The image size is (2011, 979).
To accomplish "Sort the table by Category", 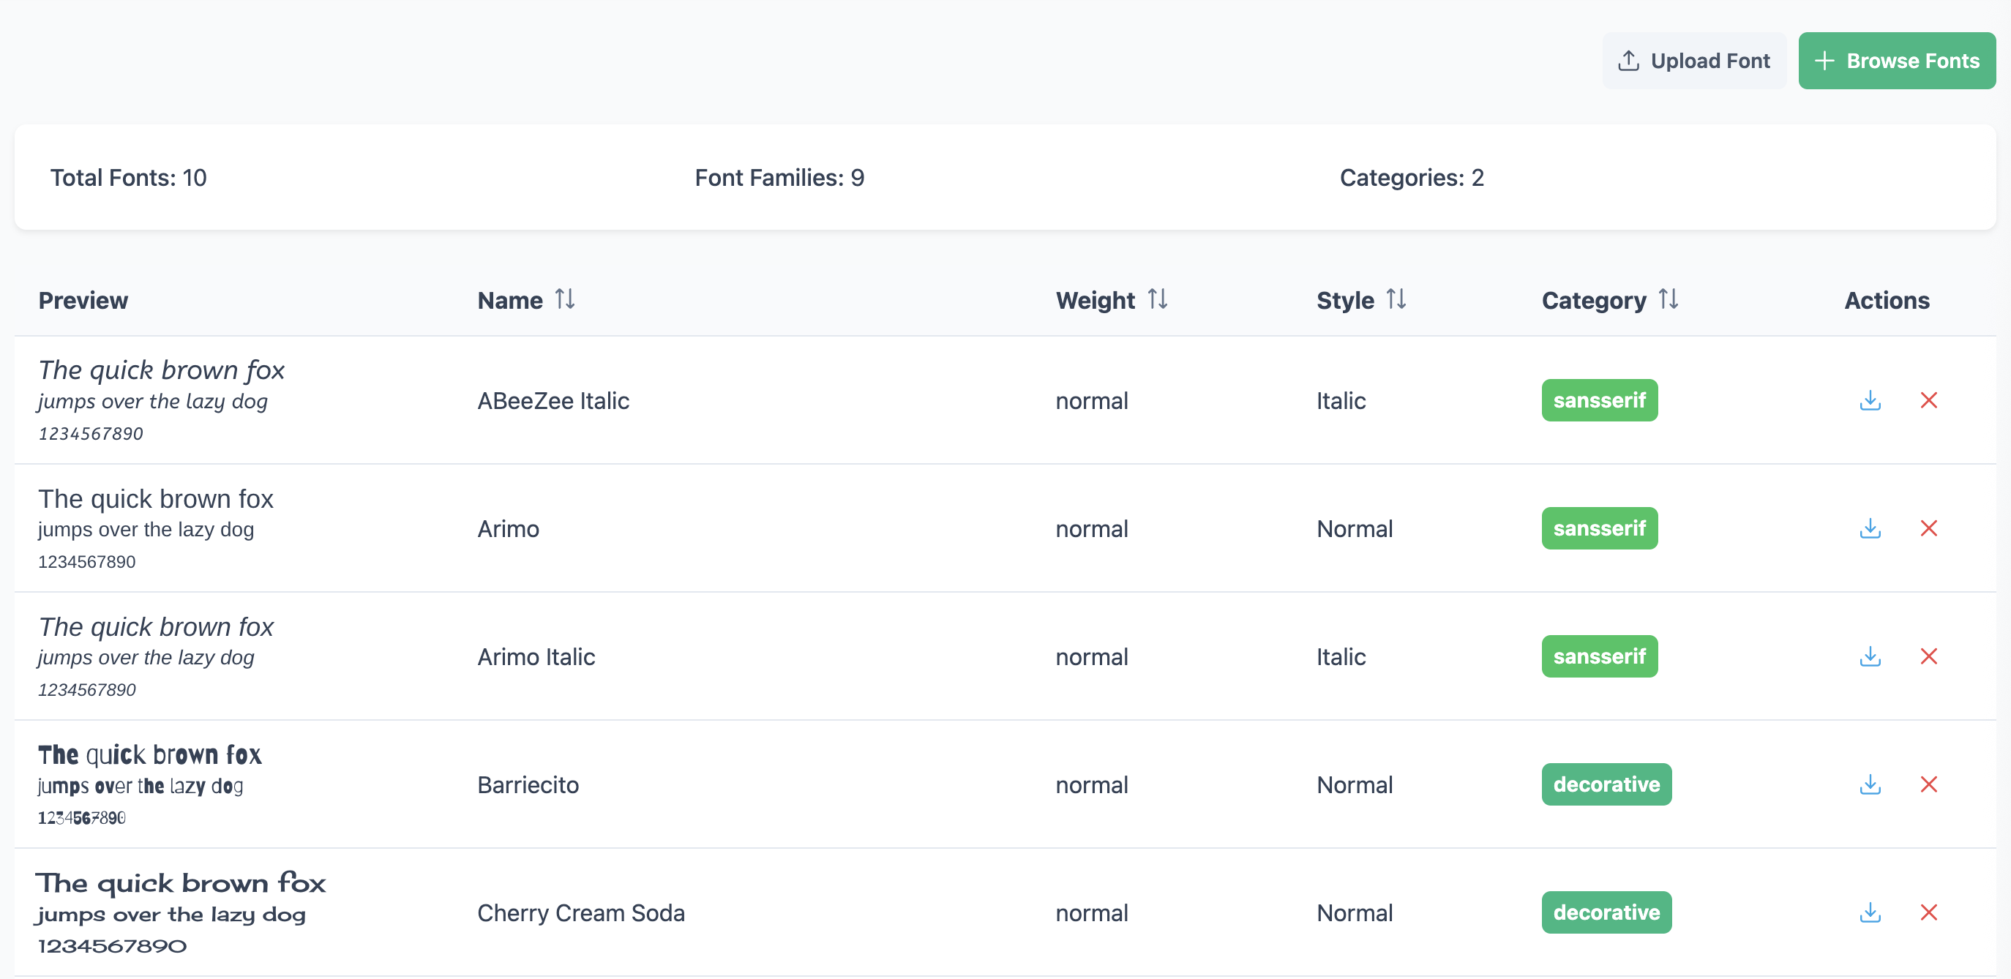I will (x=1669, y=300).
